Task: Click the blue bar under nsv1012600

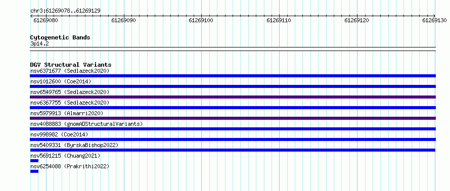Action: point(233,86)
